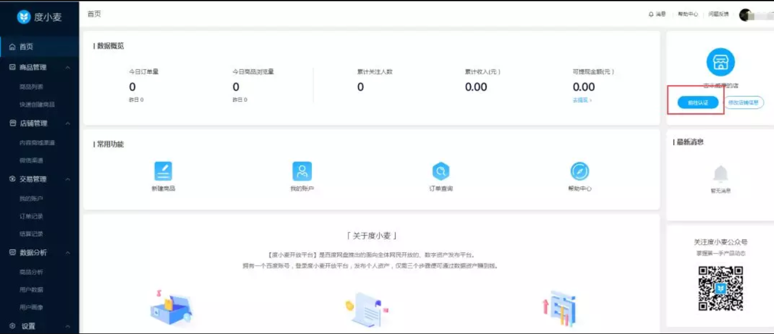This screenshot has width=774, height=334.
Task: Open 商品分析 in the sidebar
Action: [x=31, y=272]
